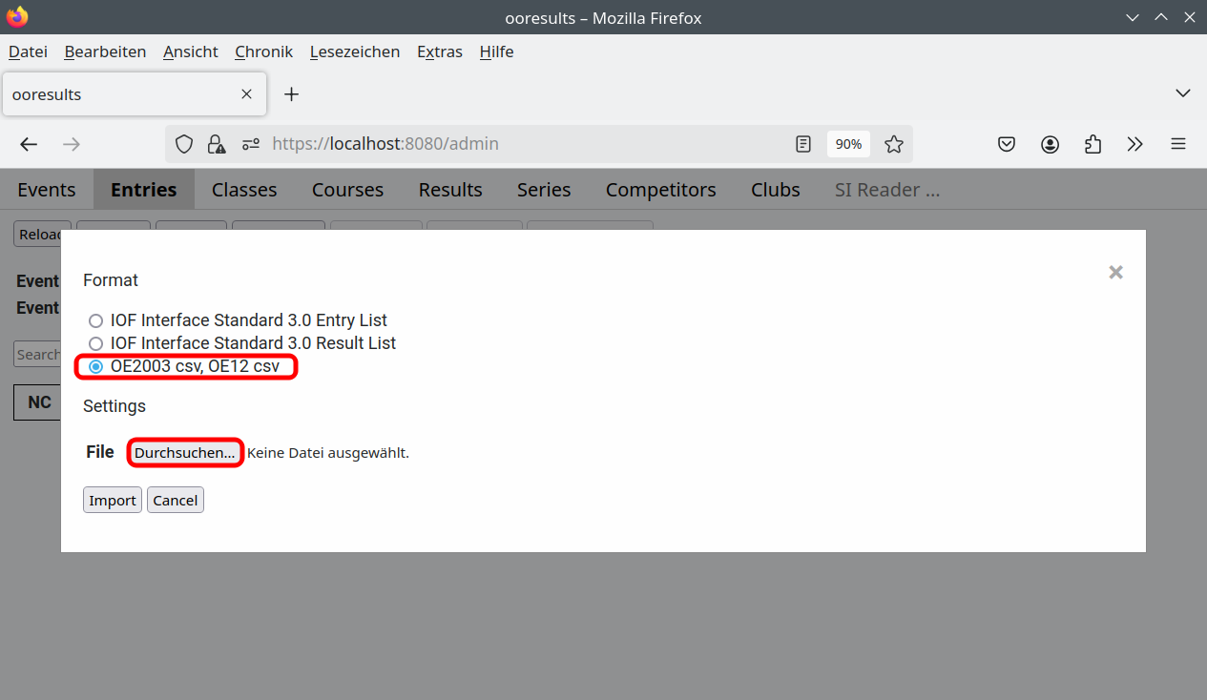Cancel the import dialog

tap(176, 501)
